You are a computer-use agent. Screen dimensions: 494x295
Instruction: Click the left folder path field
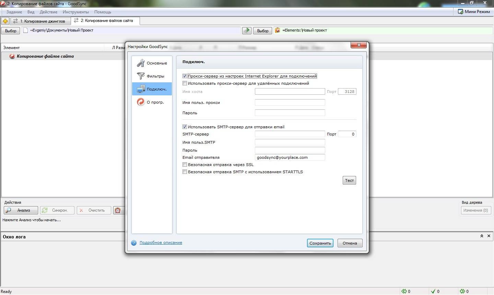pos(131,31)
